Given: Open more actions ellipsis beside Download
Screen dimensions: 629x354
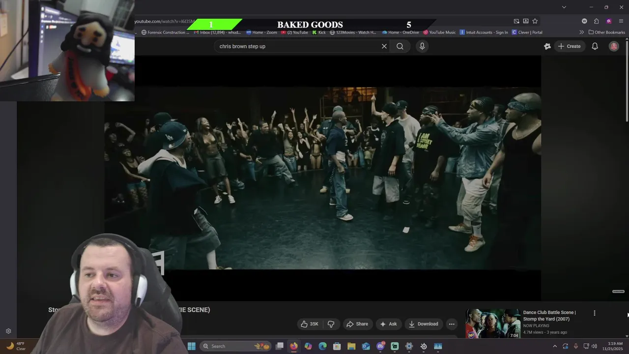Looking at the screenshot, I should pyautogui.click(x=452, y=324).
